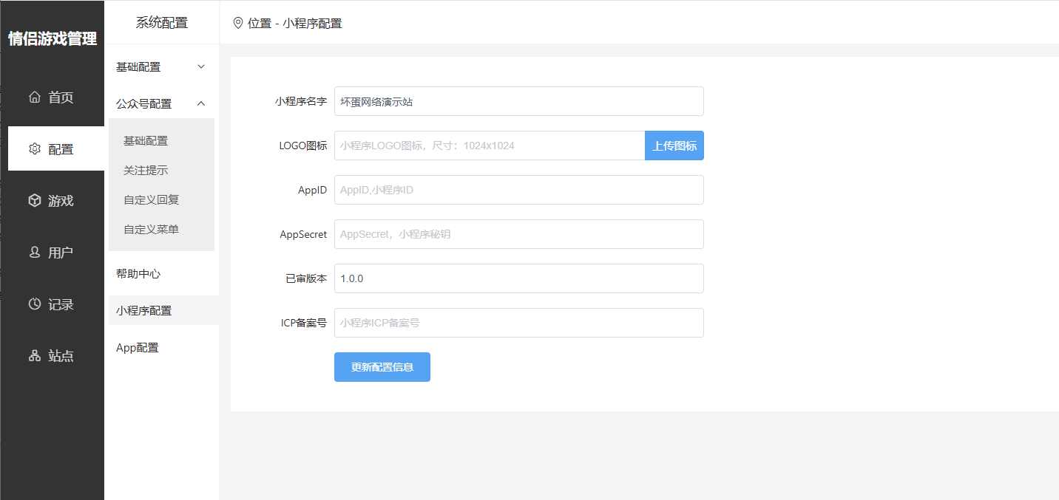
Task: Open 基础配置 menu group
Action: [161, 66]
